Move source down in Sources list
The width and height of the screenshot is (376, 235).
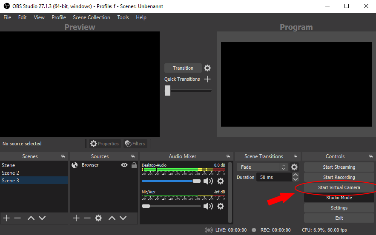pos(123,218)
